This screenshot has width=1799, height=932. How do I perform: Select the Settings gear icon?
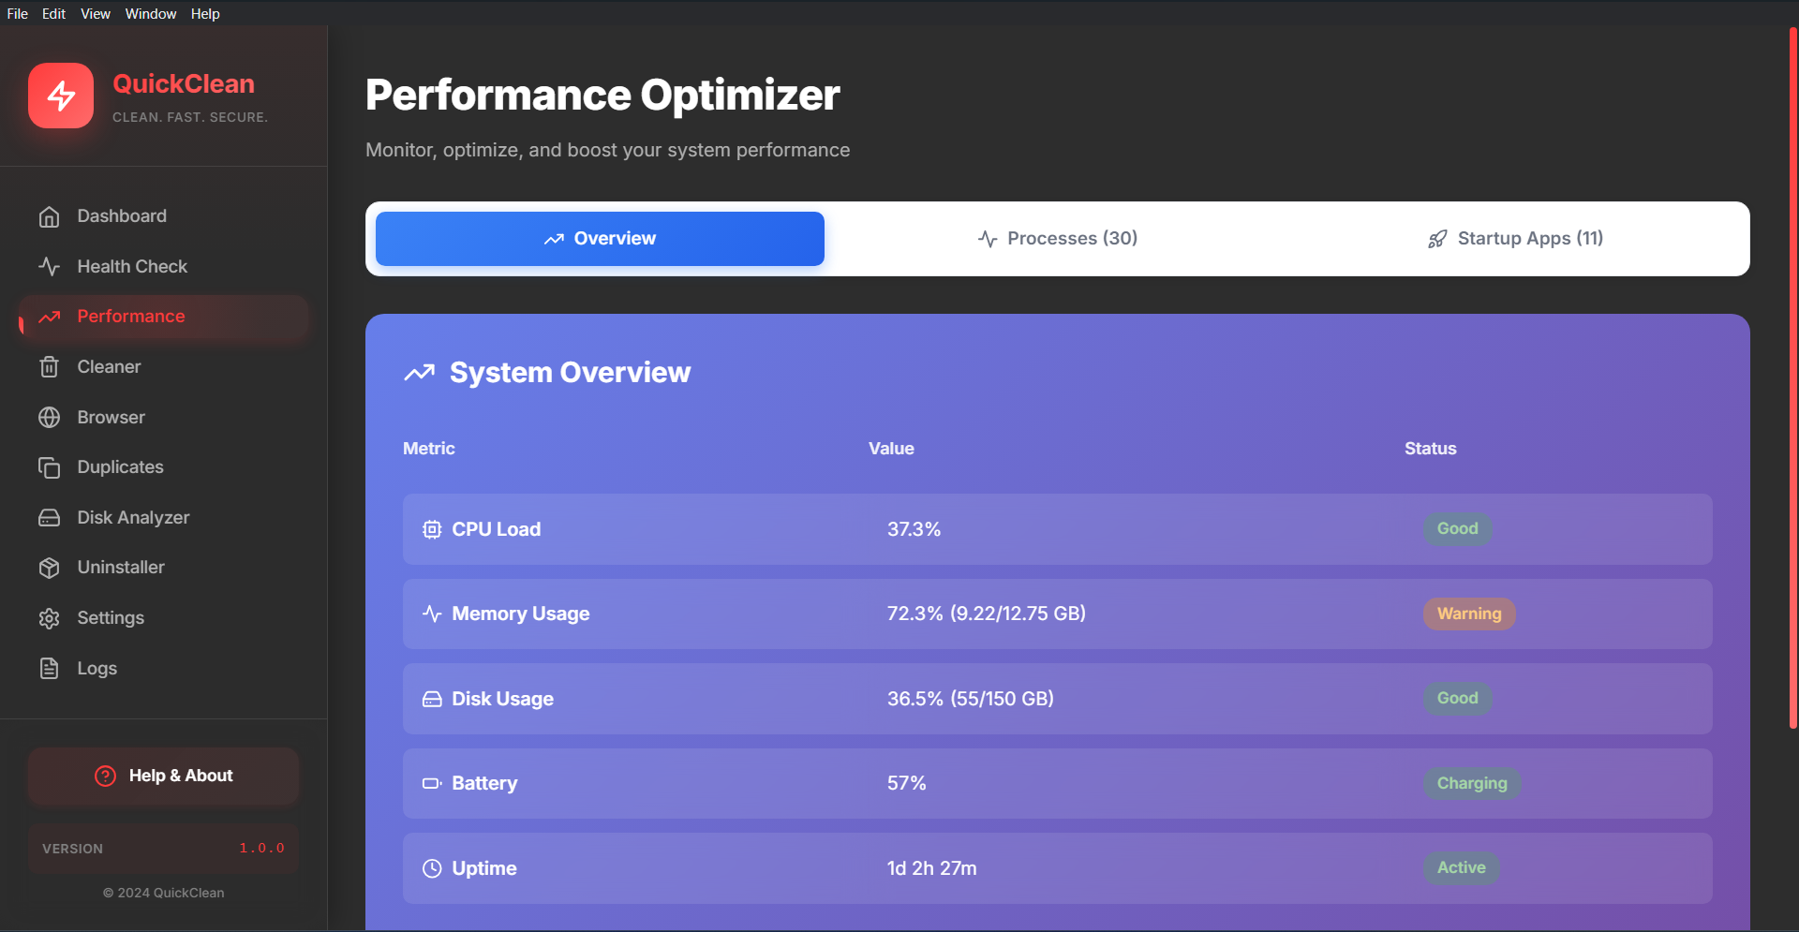50,617
